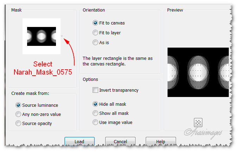Click the large mask Preview image
Image resolution: width=239 pixels, height=153 pixels.
click(197, 72)
